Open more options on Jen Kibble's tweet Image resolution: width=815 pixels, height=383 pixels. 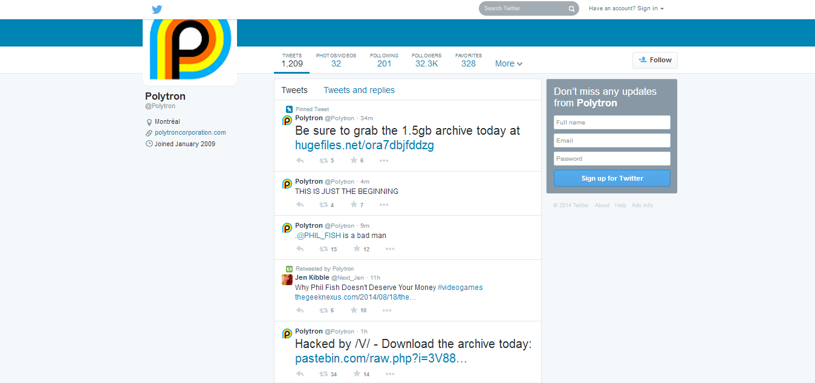386,311
